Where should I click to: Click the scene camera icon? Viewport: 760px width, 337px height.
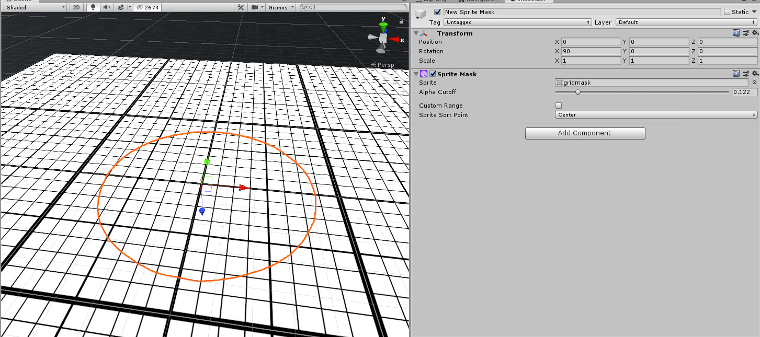pos(254,7)
